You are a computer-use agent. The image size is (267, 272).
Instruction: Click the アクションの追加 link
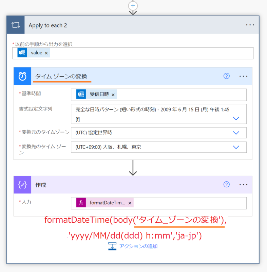point(138,246)
